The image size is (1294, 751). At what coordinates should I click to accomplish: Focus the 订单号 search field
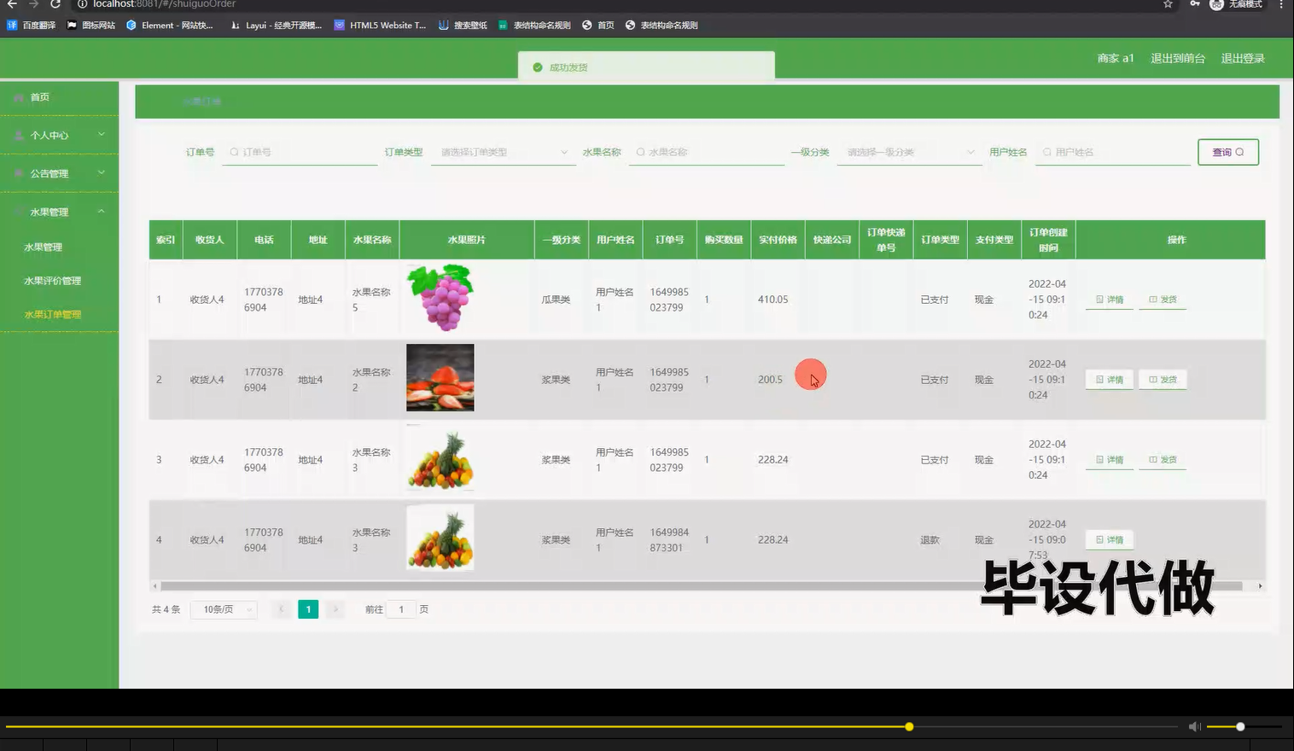tap(300, 152)
